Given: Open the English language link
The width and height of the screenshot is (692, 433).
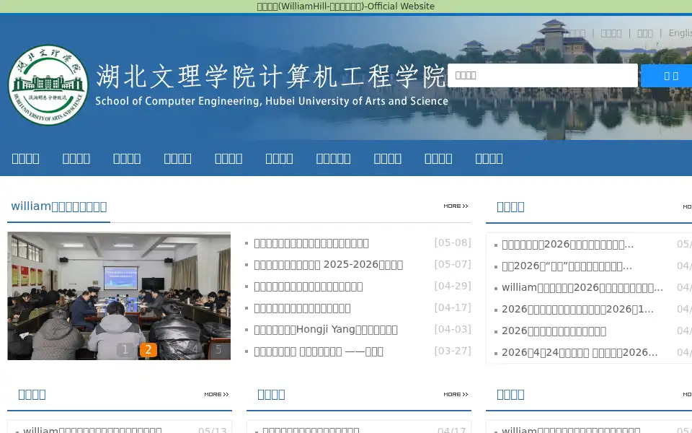Looking at the screenshot, I should pos(680,33).
